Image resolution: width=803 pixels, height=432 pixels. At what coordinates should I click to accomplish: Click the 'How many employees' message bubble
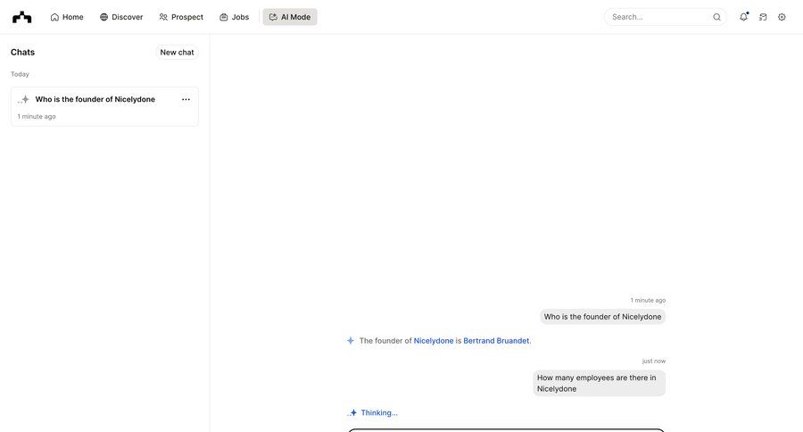600,383
